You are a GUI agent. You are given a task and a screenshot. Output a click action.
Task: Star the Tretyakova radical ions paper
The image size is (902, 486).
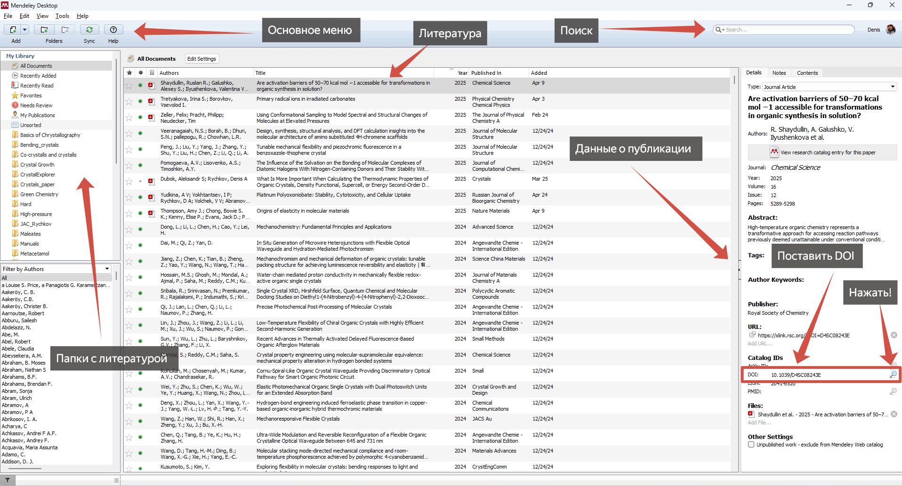point(129,102)
